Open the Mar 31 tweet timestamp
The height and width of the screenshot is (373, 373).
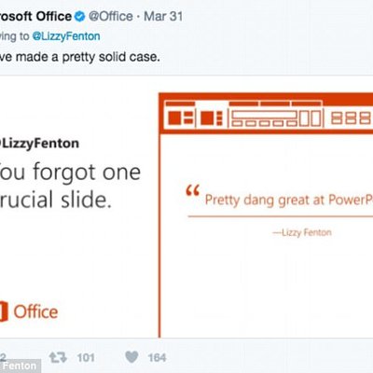pos(163,16)
